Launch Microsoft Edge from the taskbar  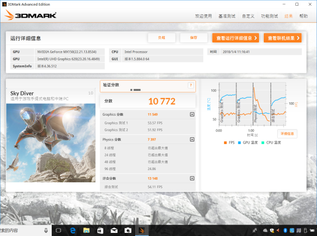[x=72, y=230]
